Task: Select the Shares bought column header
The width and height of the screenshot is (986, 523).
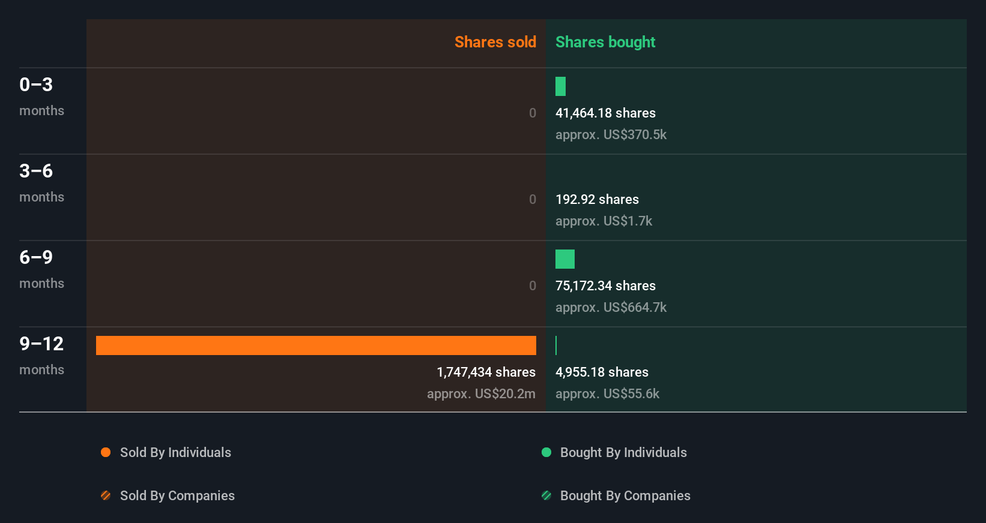Action: (605, 42)
